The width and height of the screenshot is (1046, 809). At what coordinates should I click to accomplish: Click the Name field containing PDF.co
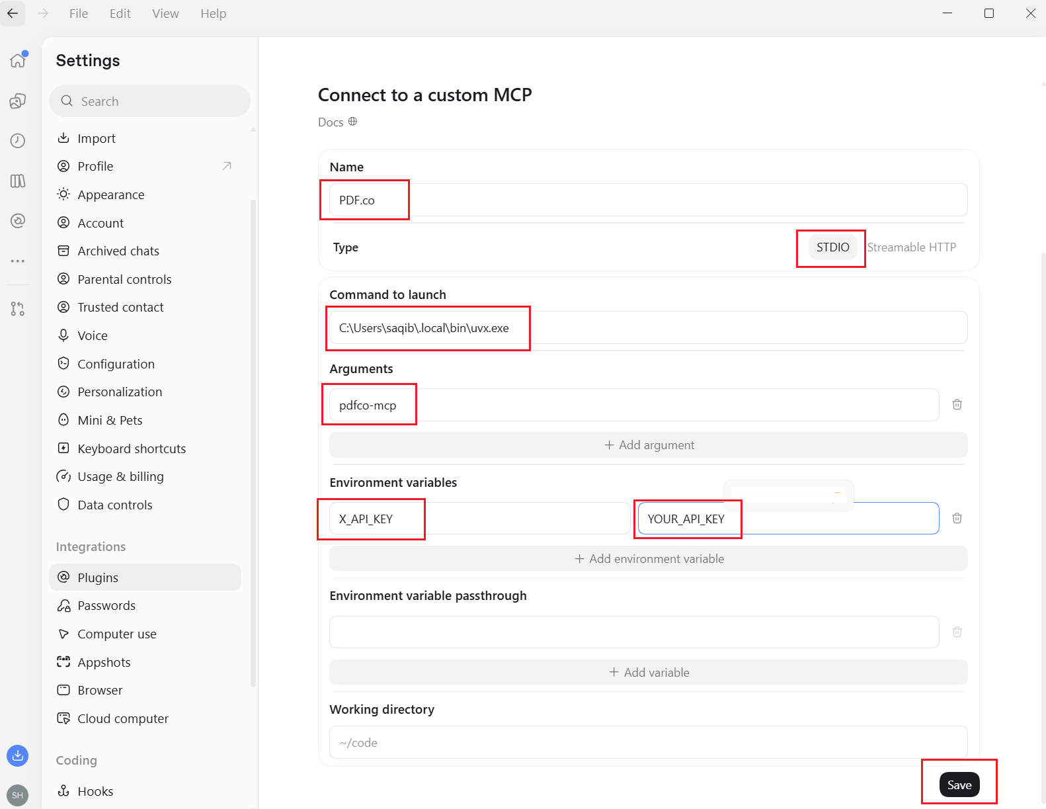[649, 200]
